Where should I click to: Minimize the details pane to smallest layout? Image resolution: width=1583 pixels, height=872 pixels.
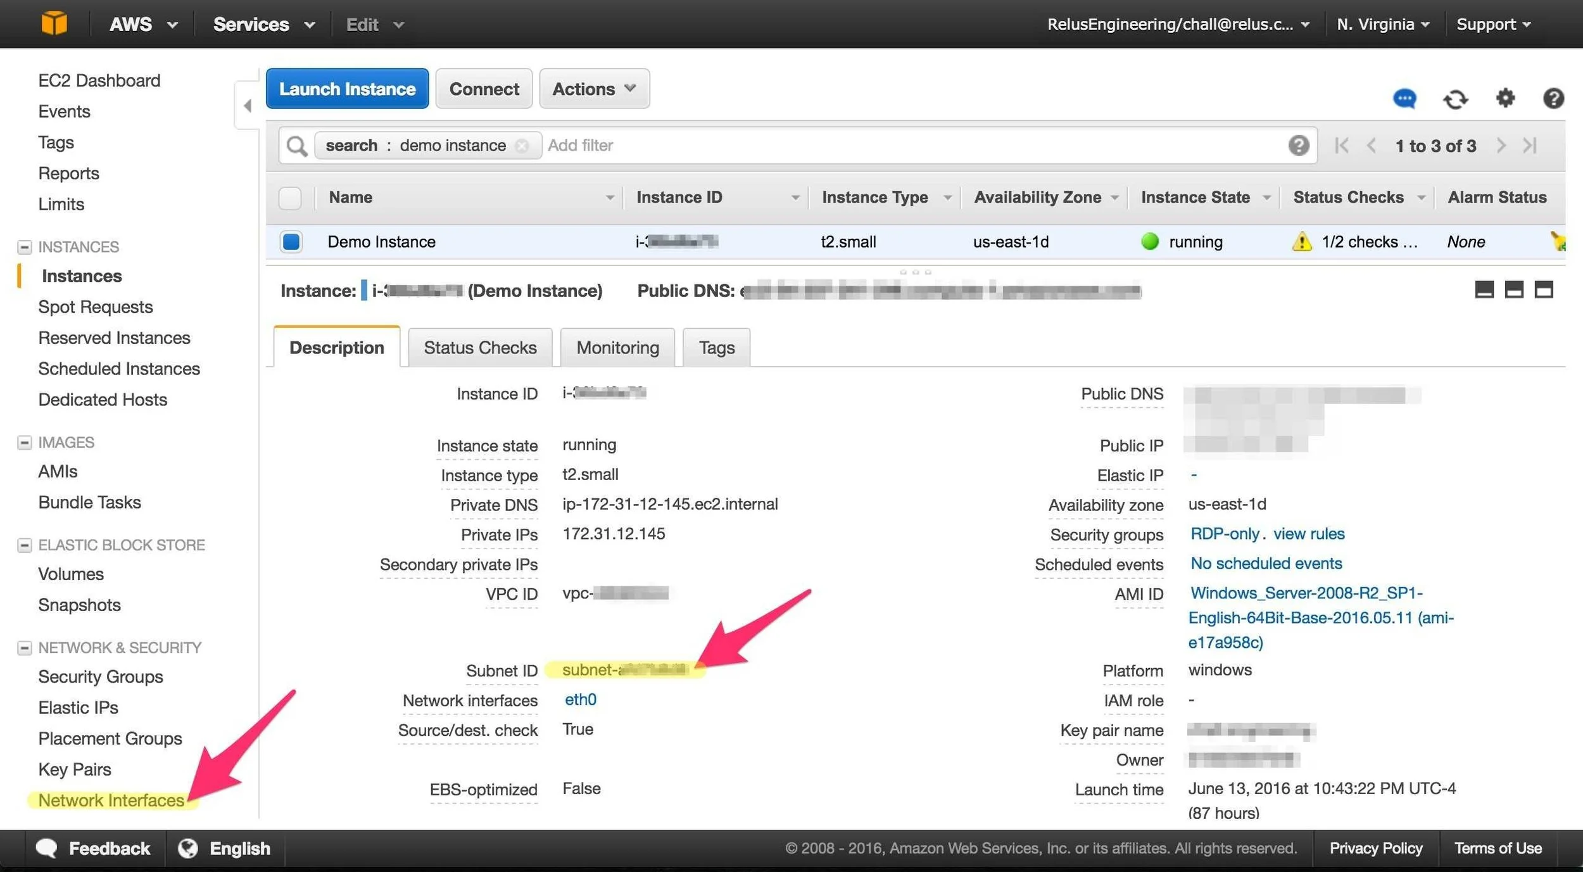point(1484,290)
